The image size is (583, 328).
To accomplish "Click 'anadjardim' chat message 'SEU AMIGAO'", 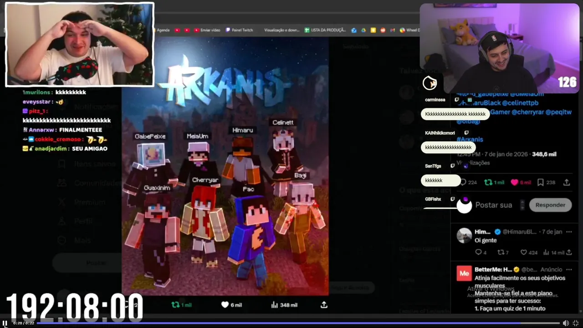I will [65, 149].
